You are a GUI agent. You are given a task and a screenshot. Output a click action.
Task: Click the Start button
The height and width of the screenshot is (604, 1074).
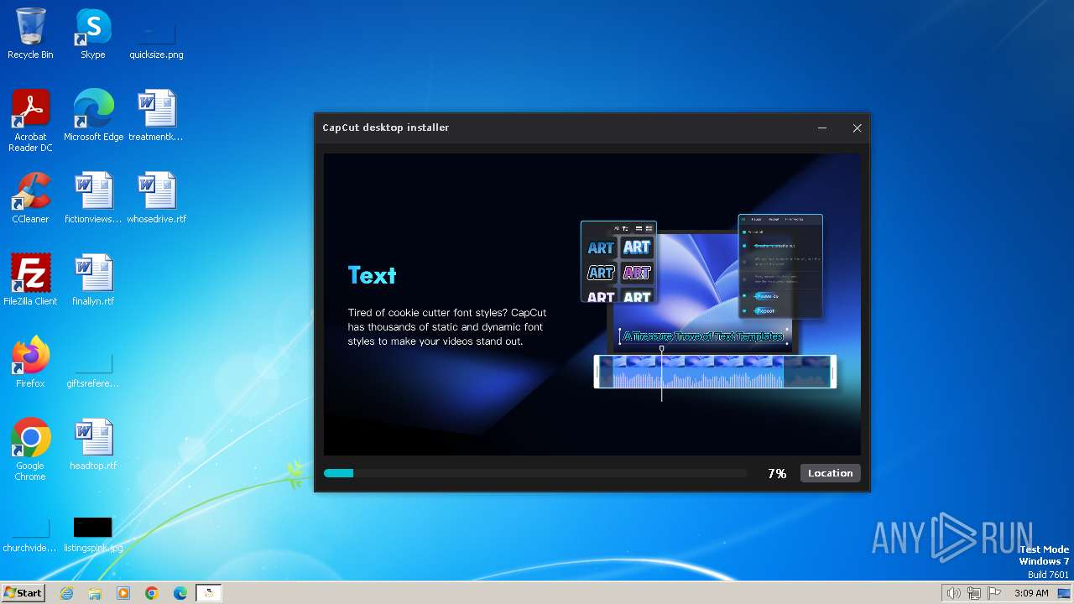[x=23, y=593]
